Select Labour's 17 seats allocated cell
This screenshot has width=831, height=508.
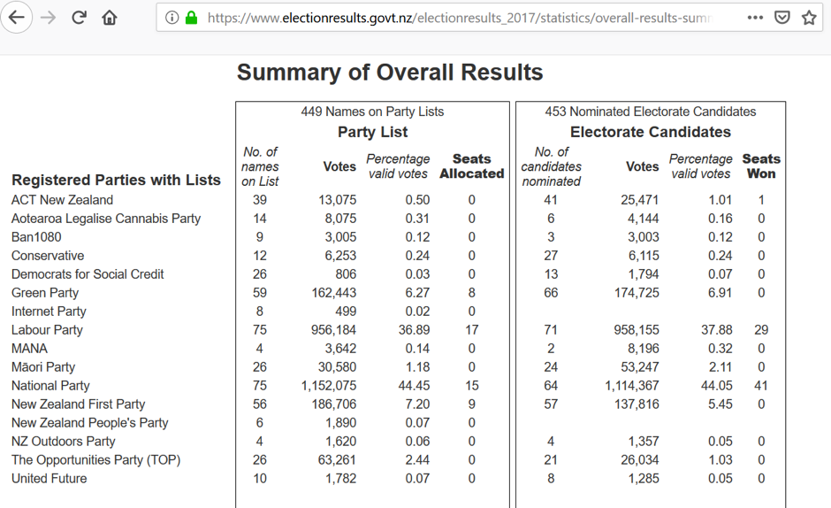(472, 330)
